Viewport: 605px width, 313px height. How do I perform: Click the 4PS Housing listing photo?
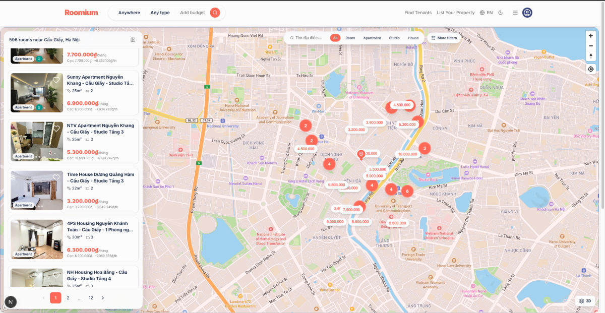37,239
